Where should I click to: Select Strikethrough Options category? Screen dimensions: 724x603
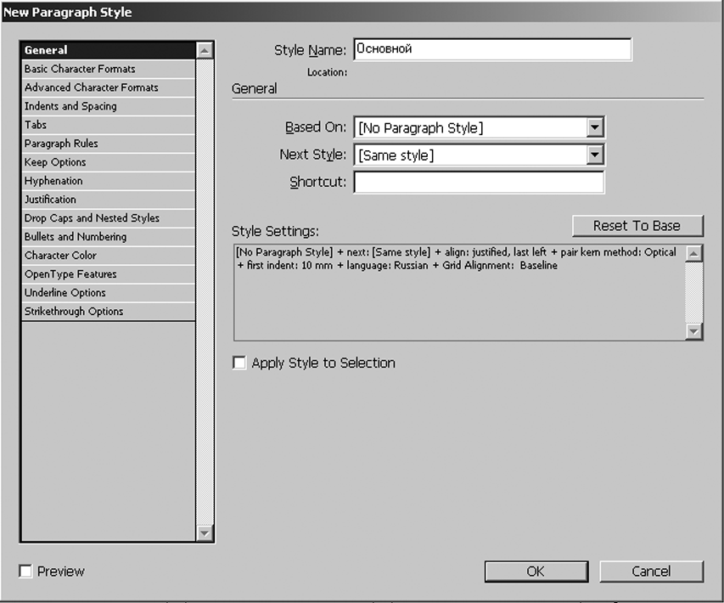(109, 312)
